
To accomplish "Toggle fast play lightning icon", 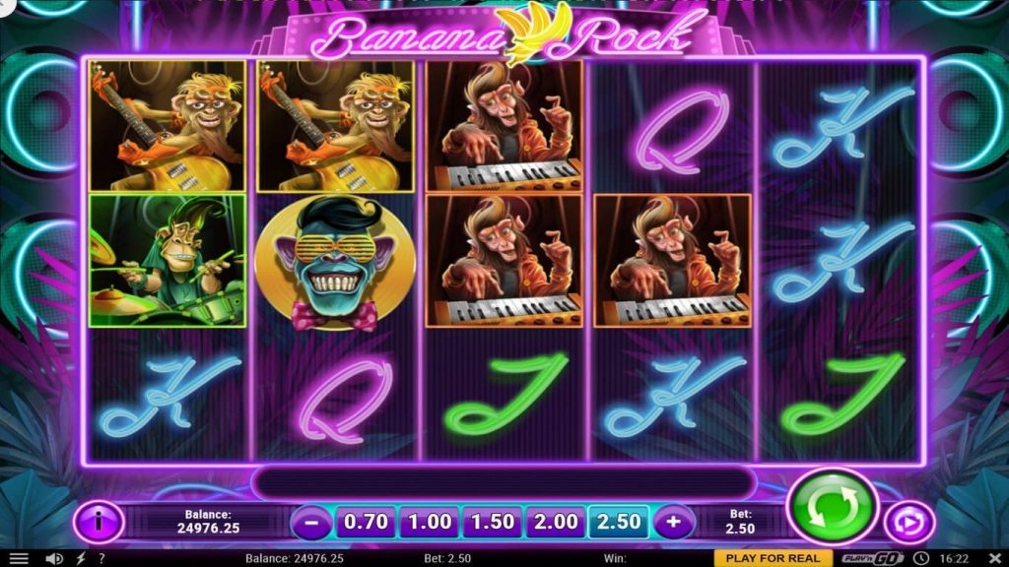I will pos(81,559).
